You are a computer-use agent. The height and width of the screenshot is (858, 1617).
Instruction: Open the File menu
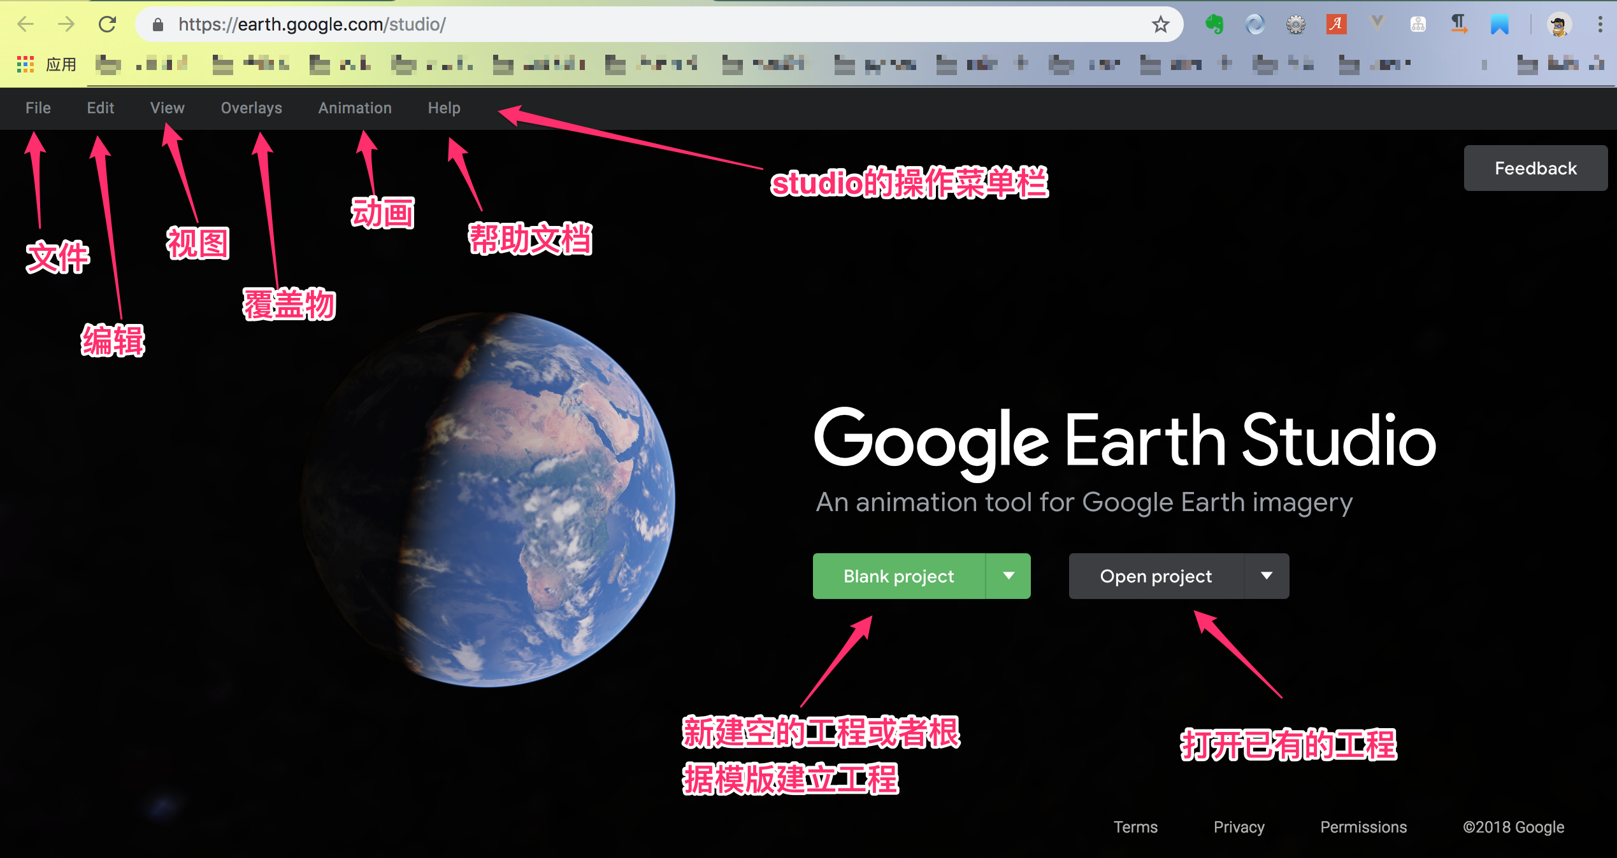[38, 108]
